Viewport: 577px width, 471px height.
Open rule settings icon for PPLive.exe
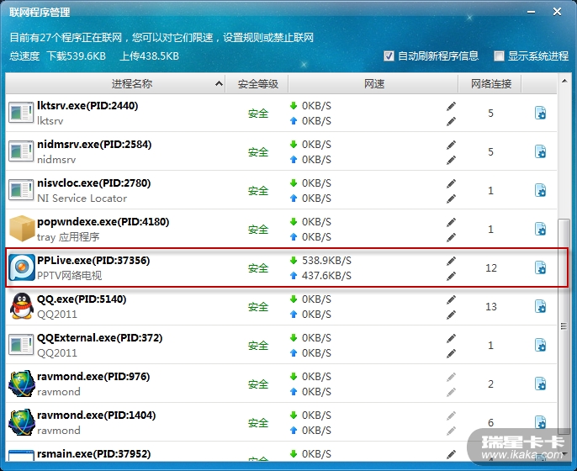click(x=540, y=267)
